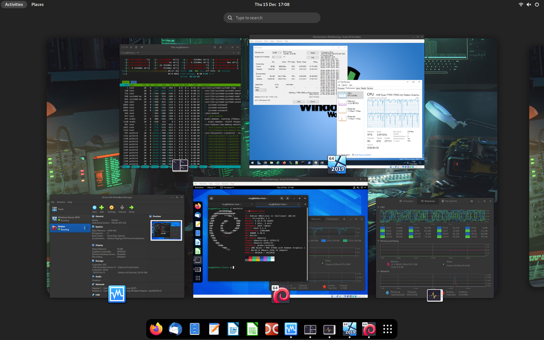Open the Show Applications grid icon

(x=387, y=329)
